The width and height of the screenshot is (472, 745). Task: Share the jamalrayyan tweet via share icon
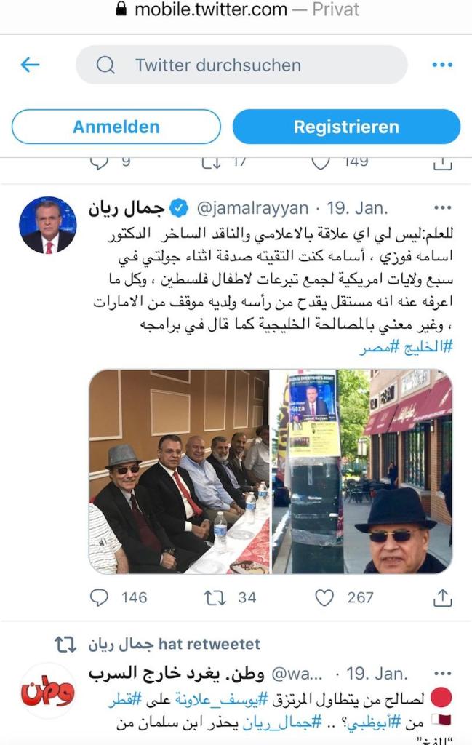click(442, 597)
